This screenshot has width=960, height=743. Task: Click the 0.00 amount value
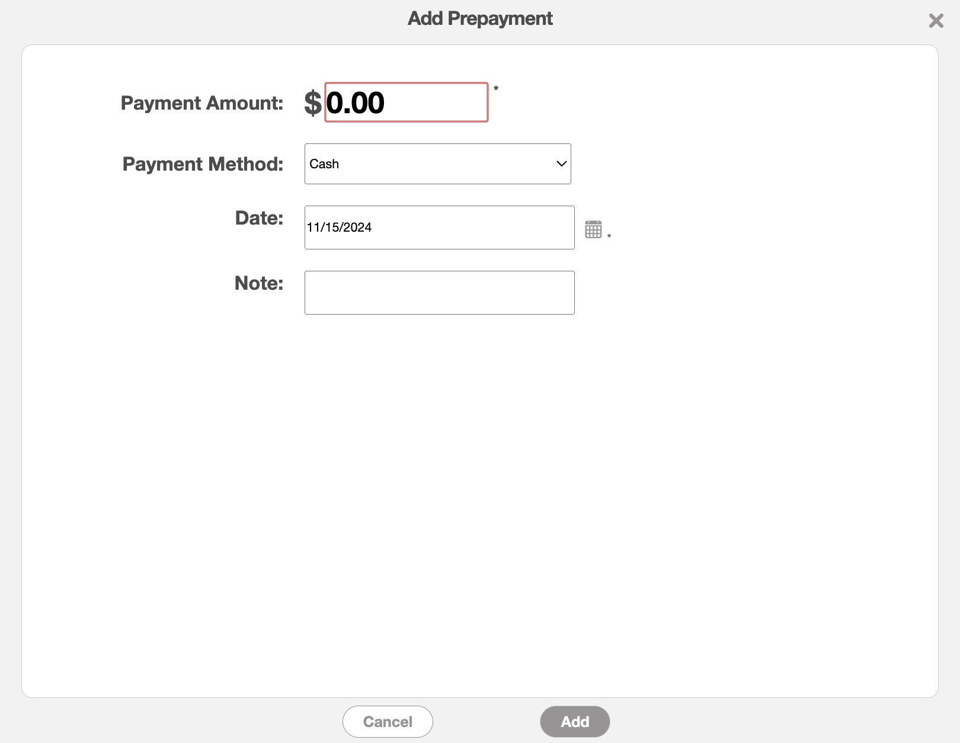coord(356,103)
